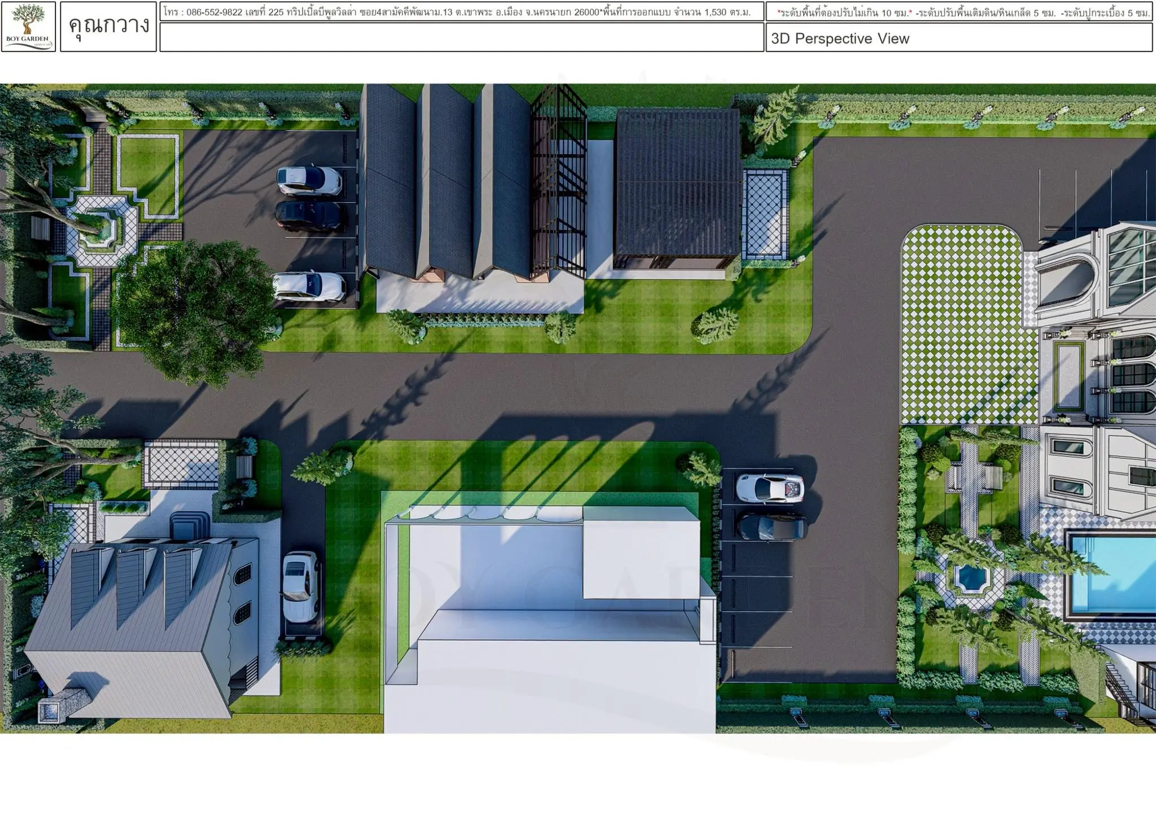Click the Boy Garden tree logo
Screen dimensions: 1156x817
[28, 27]
